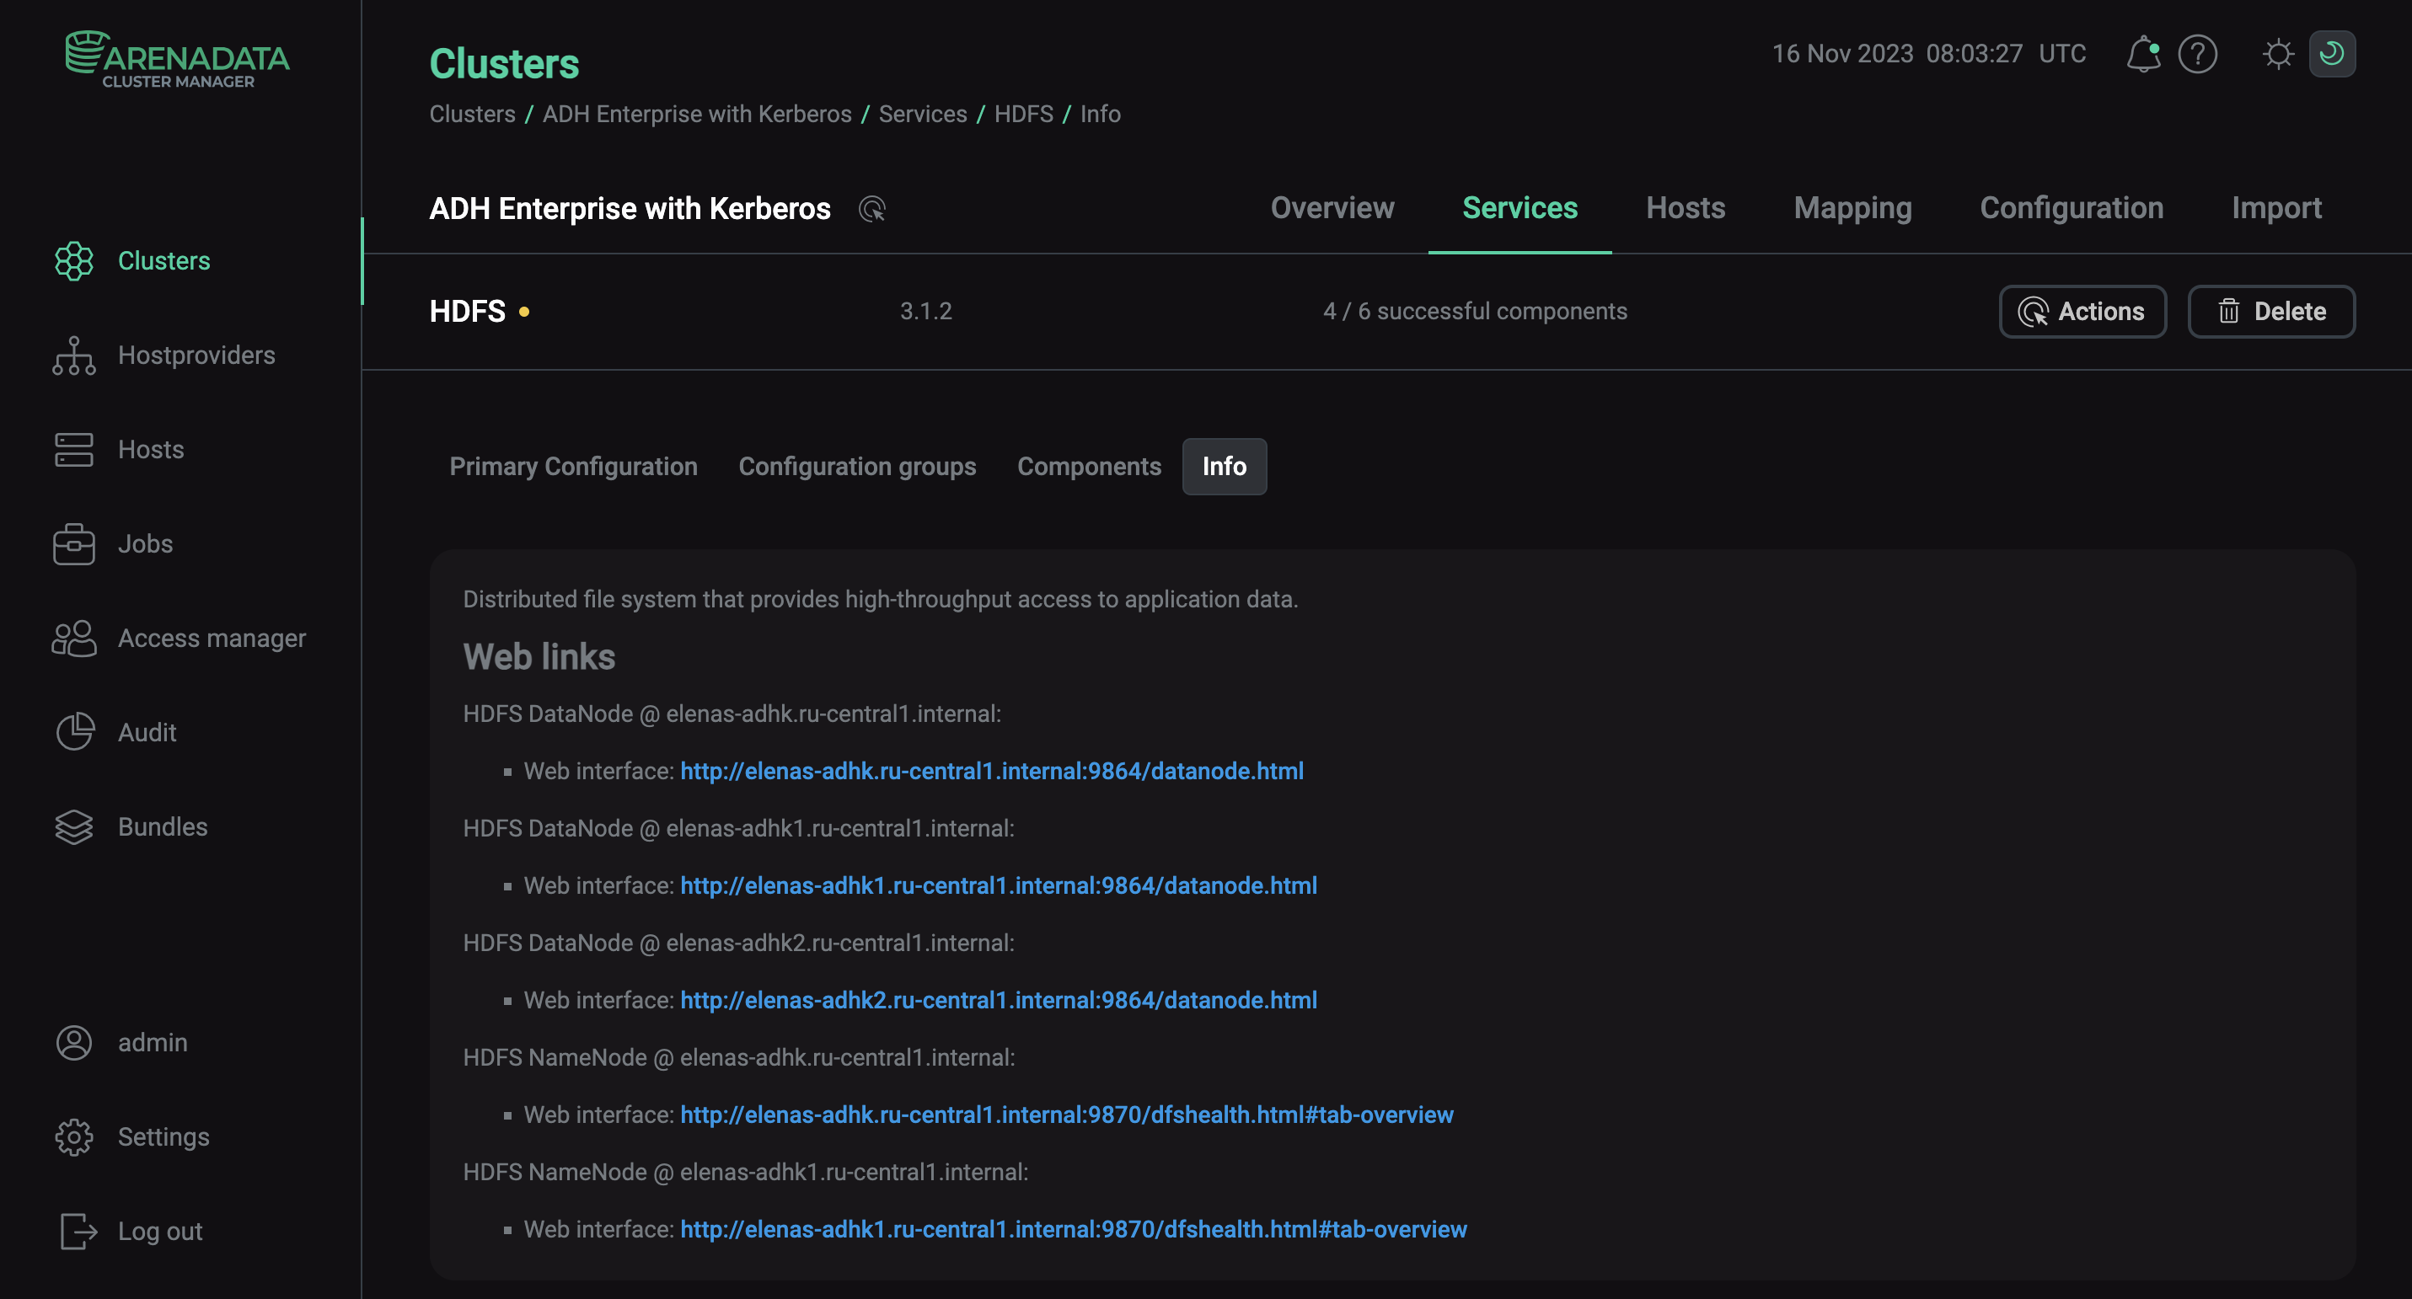Click the Bundles layers icon
2412x1299 pixels.
click(73, 826)
